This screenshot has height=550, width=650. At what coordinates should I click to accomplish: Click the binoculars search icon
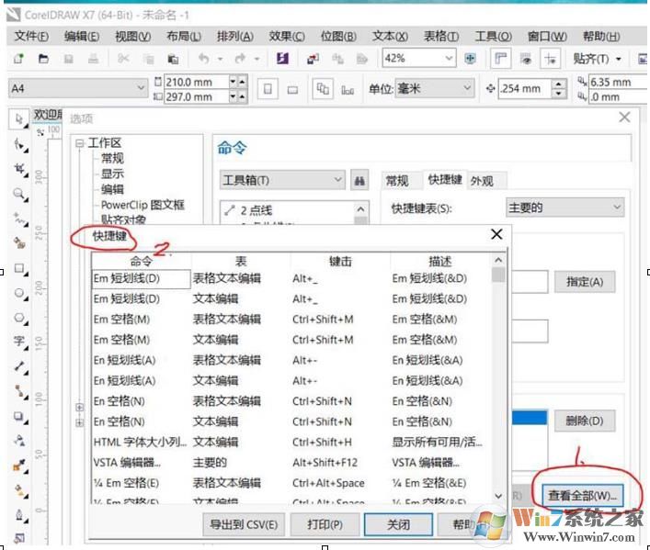tap(359, 181)
